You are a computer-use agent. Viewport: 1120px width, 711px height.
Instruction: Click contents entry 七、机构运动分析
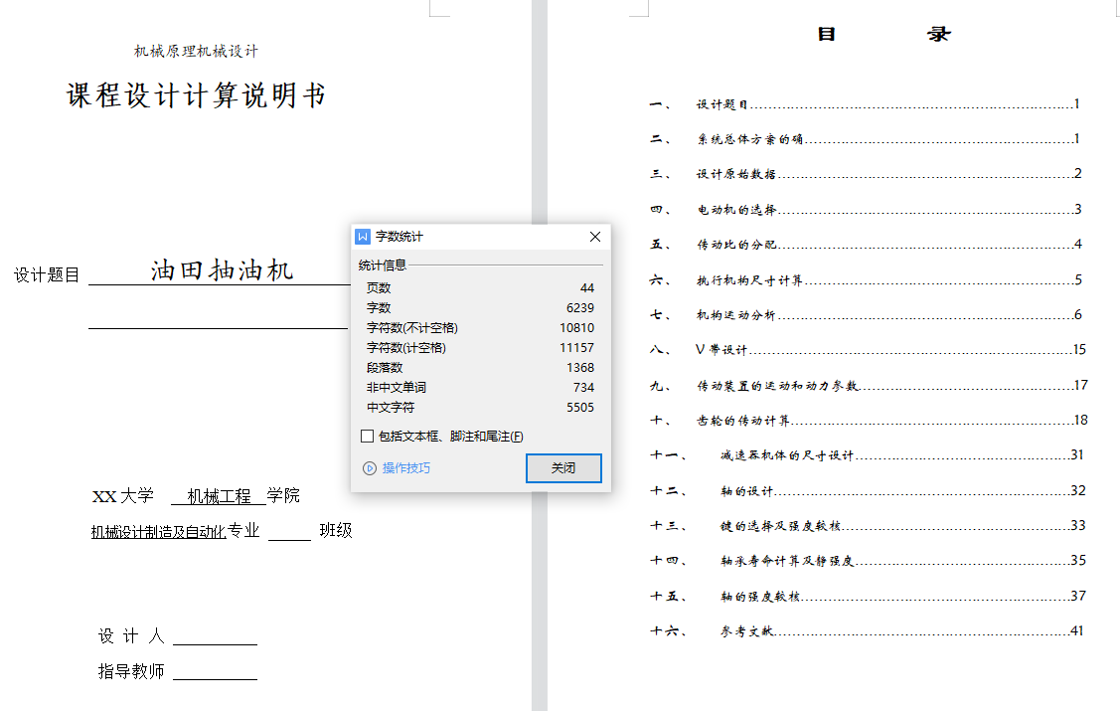[x=865, y=314]
